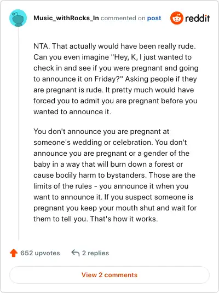This screenshot has width=219, height=293.
Task: Click the orange Reddit Snoo logo
Action: pos(176,18)
